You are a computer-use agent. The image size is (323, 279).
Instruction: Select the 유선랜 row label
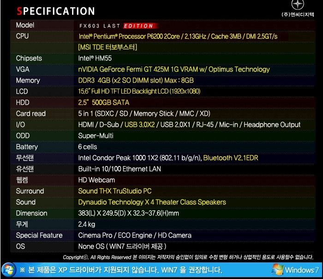(25, 169)
